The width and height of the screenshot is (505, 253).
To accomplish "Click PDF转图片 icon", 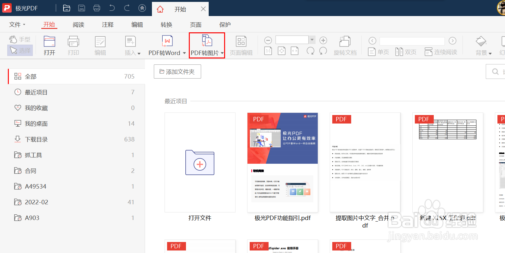I will pos(207,41).
